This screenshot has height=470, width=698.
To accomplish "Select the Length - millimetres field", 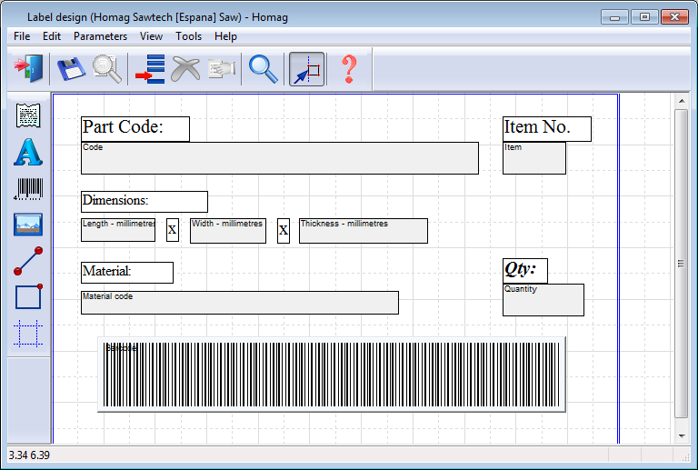I will 118,230.
